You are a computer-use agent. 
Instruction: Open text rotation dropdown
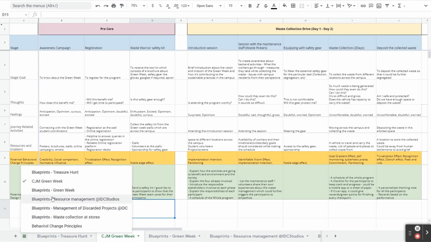tap(351, 6)
